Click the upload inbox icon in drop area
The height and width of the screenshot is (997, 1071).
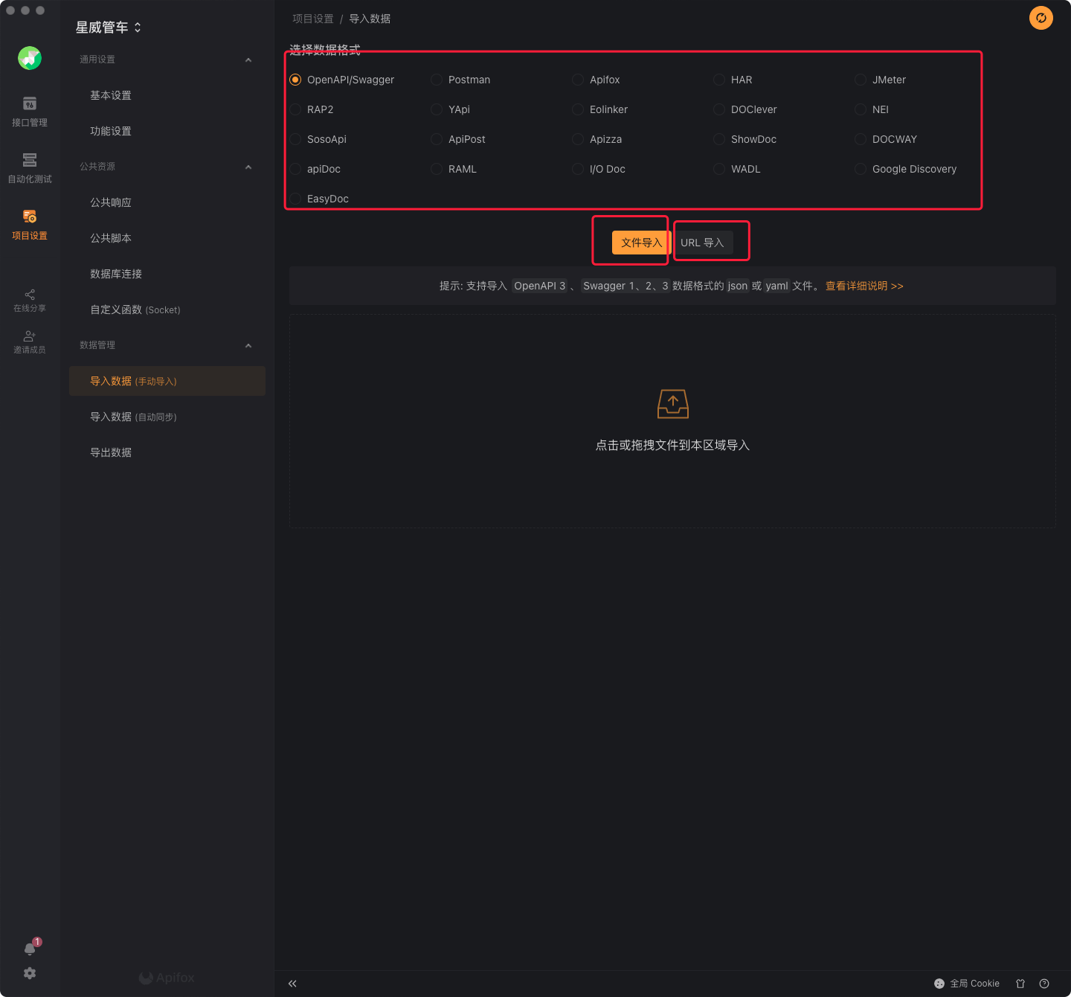(673, 403)
